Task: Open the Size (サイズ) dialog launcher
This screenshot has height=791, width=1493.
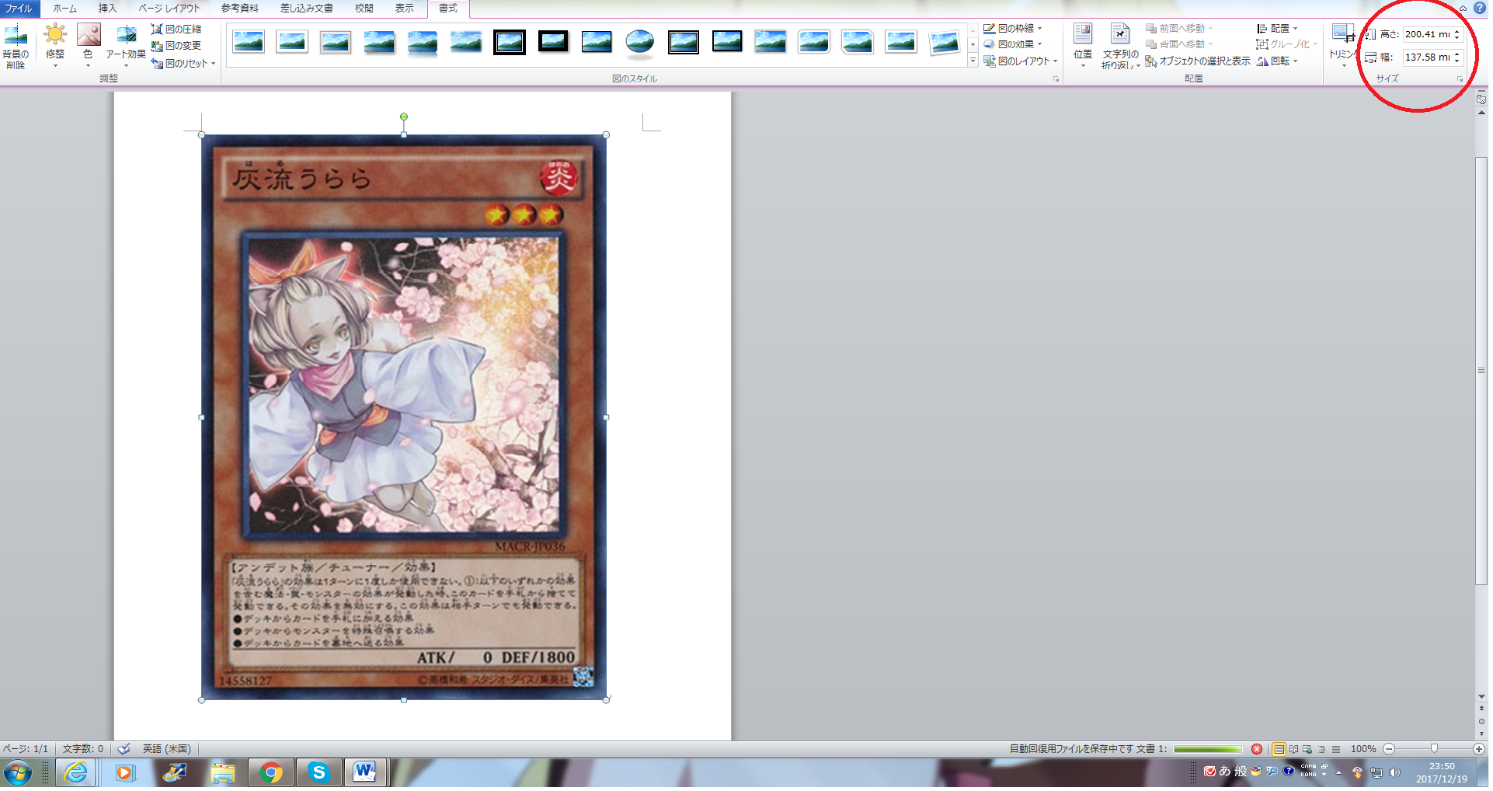Action: coord(1460,79)
